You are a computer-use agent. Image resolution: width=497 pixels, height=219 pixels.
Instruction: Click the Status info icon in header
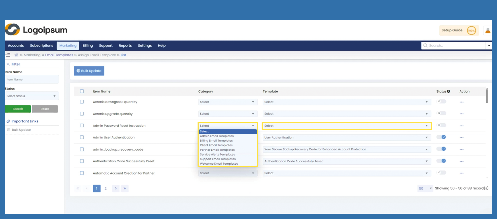tap(449, 91)
